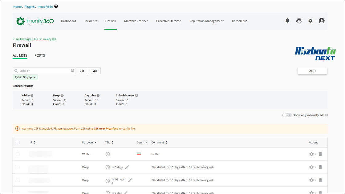345x194 pixels.
Task: Delete the white-listed IP row via trash icon
Action: 320,154
